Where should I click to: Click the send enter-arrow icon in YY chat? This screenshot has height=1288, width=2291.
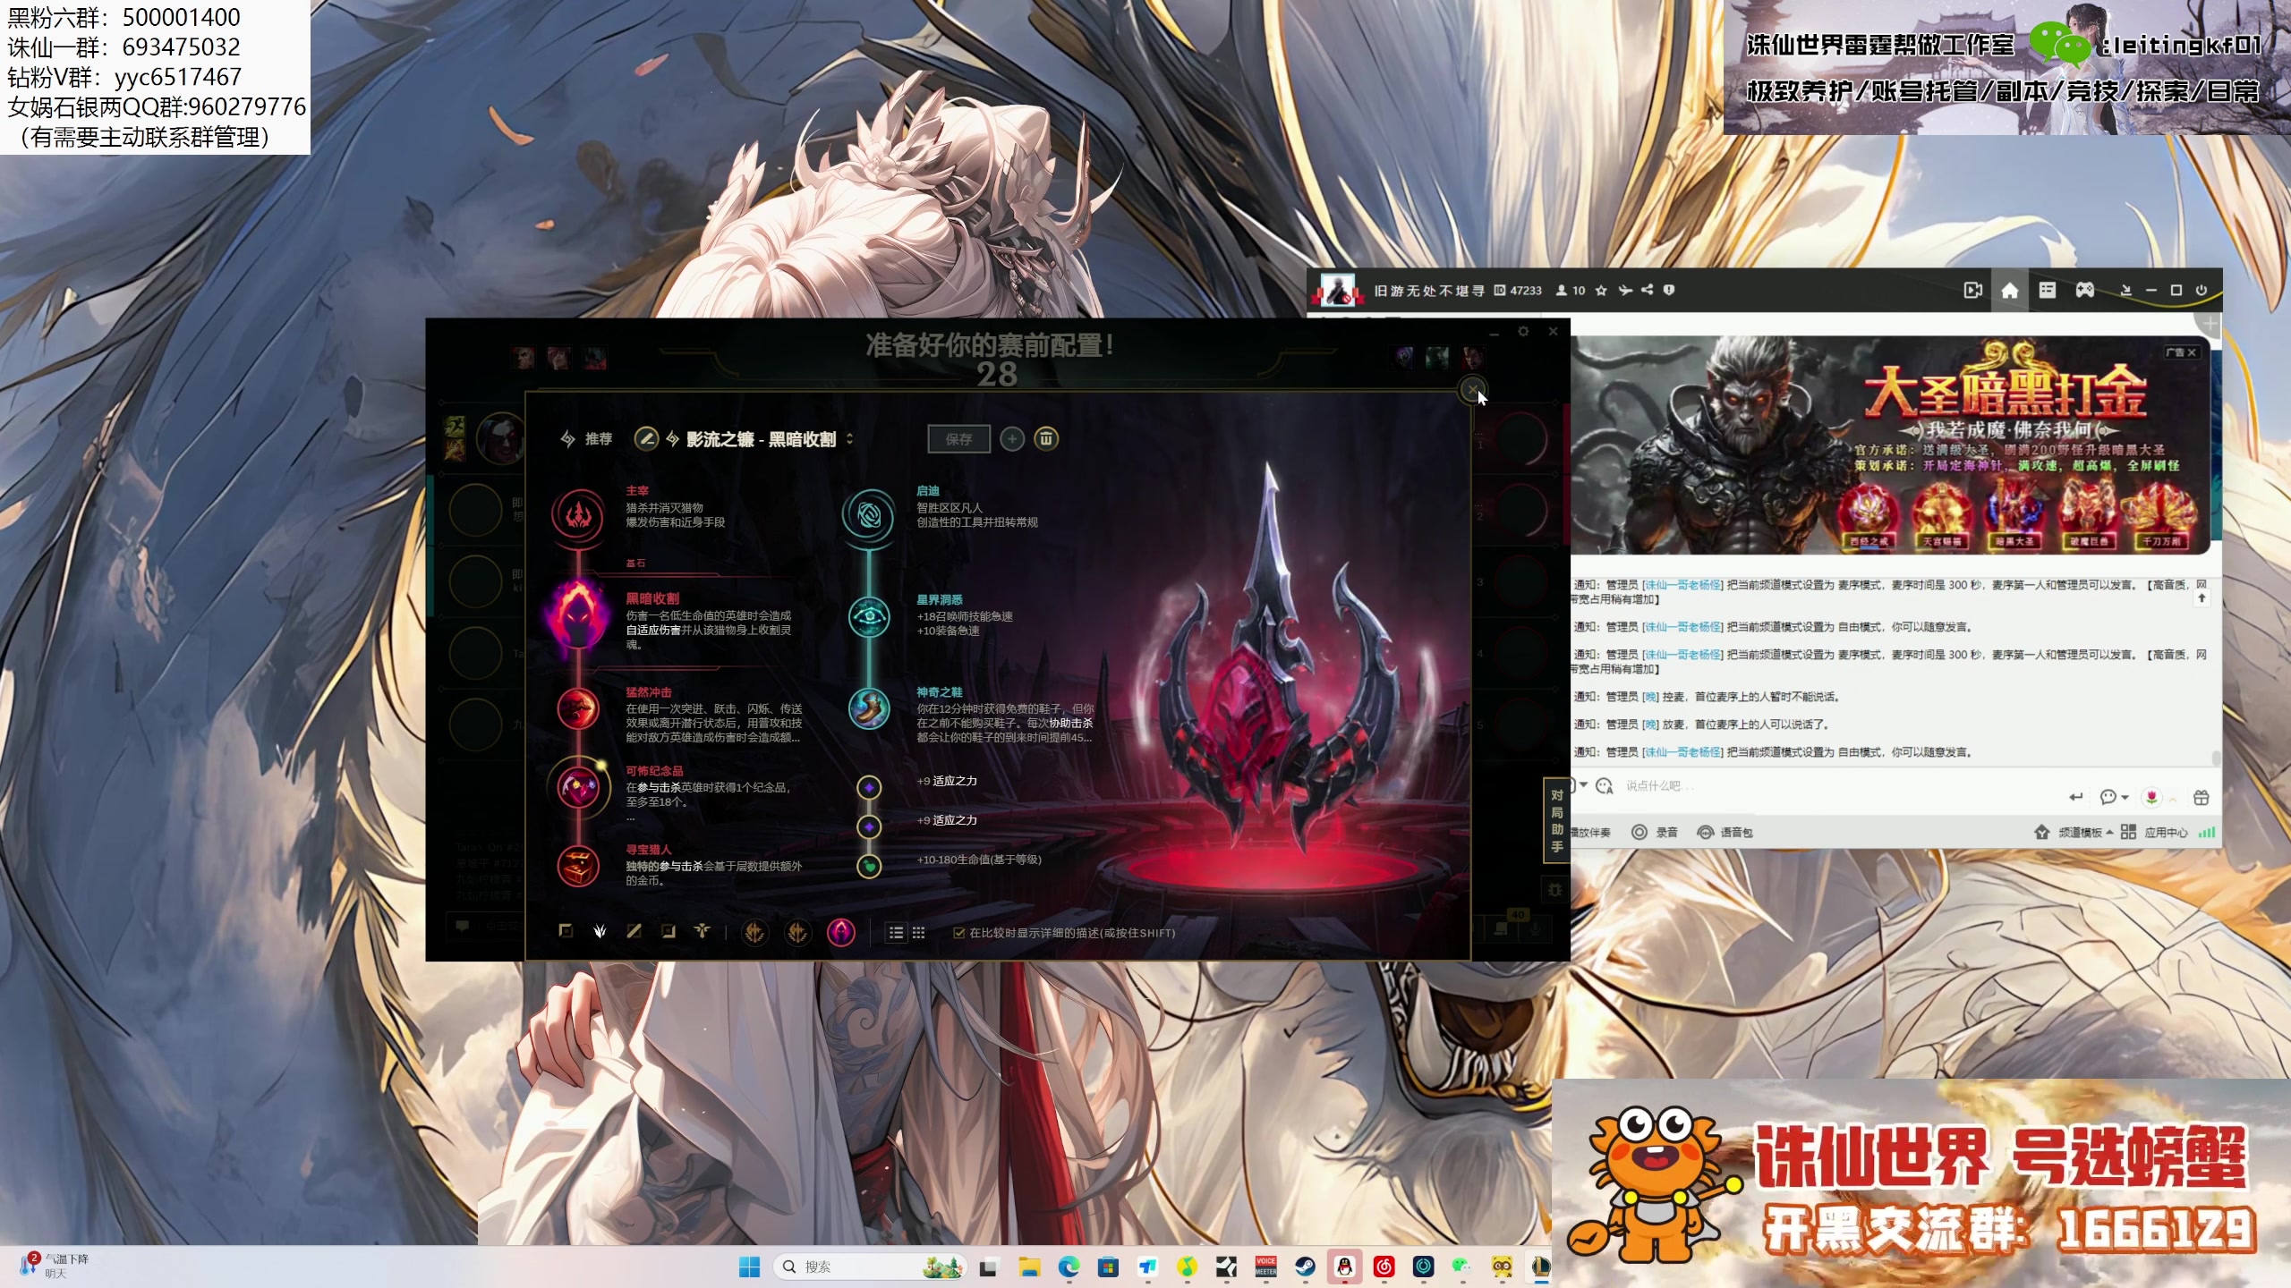click(2076, 797)
